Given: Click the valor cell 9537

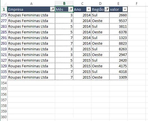Looking at the screenshot, I should pyautogui.click(x=118, y=21).
